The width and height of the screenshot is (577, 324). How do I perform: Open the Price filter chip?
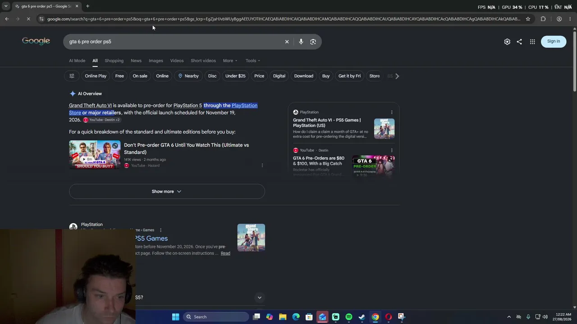coord(259,76)
